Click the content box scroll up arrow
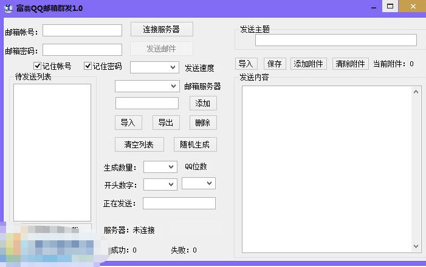Image resolution: width=426 pixels, height=267 pixels. click(416, 92)
